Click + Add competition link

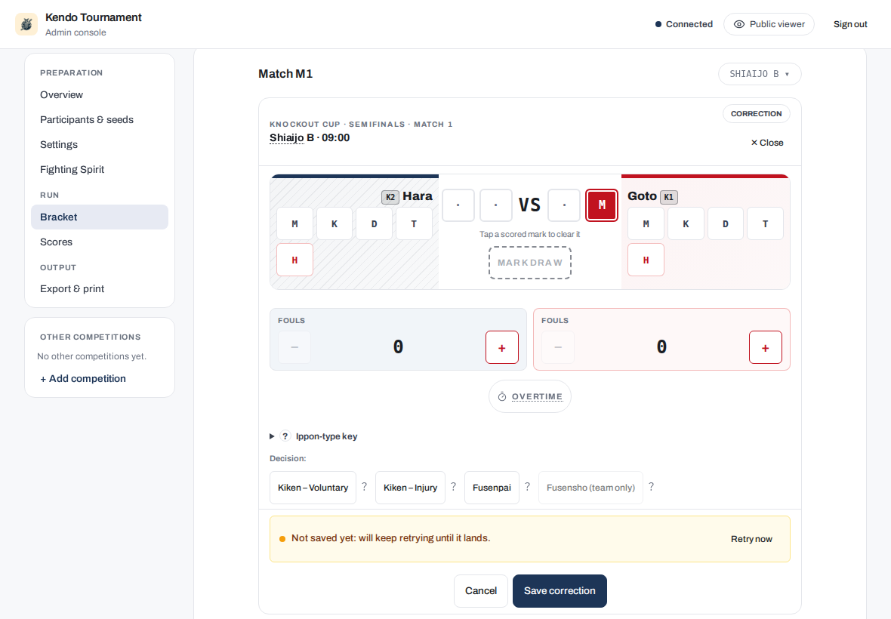83,379
